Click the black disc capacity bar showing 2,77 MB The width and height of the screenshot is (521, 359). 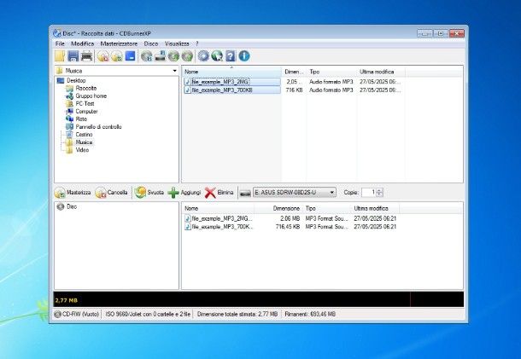258,299
